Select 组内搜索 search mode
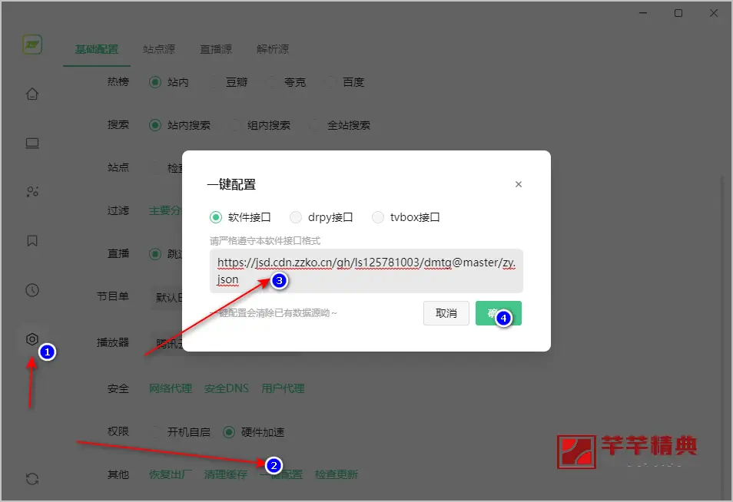Screen dimensions: 733x502 (260, 125)
